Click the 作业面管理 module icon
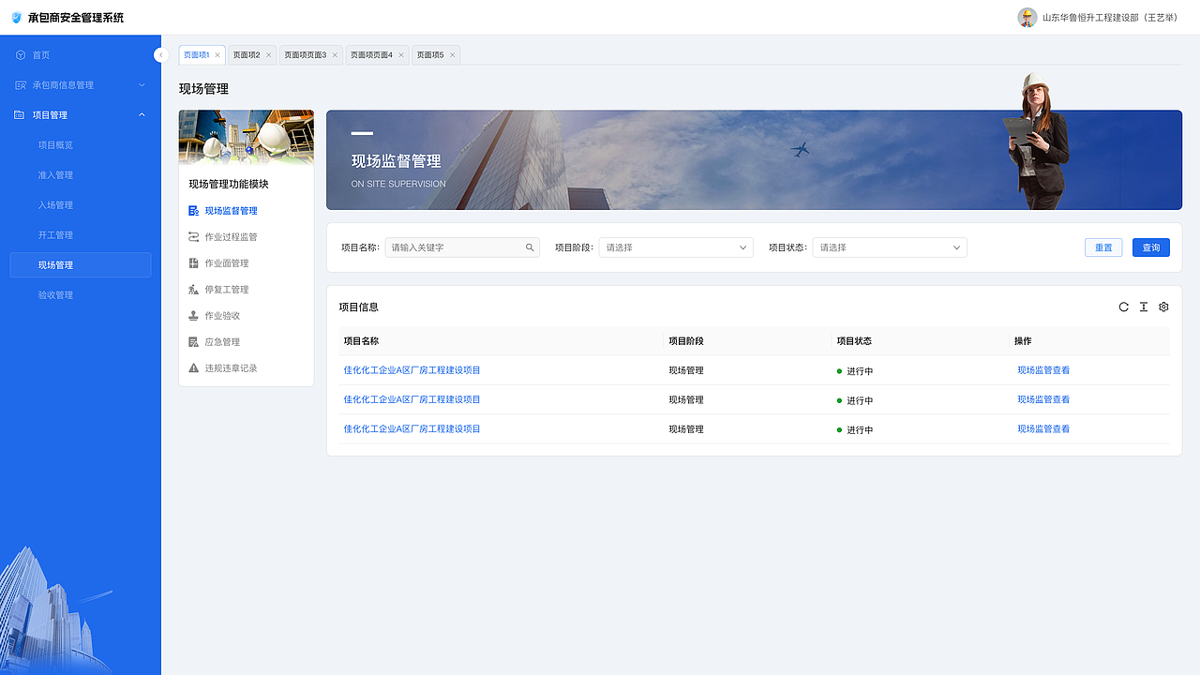The height and width of the screenshot is (675, 1200). [194, 262]
